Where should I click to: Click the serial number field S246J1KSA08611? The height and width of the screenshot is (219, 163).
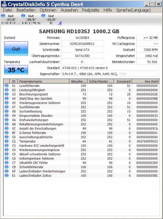click(x=82, y=44)
